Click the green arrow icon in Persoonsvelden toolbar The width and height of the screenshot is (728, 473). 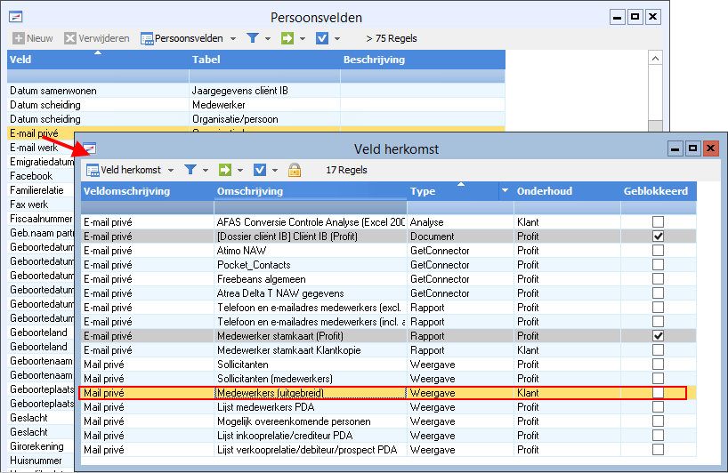[x=288, y=38]
